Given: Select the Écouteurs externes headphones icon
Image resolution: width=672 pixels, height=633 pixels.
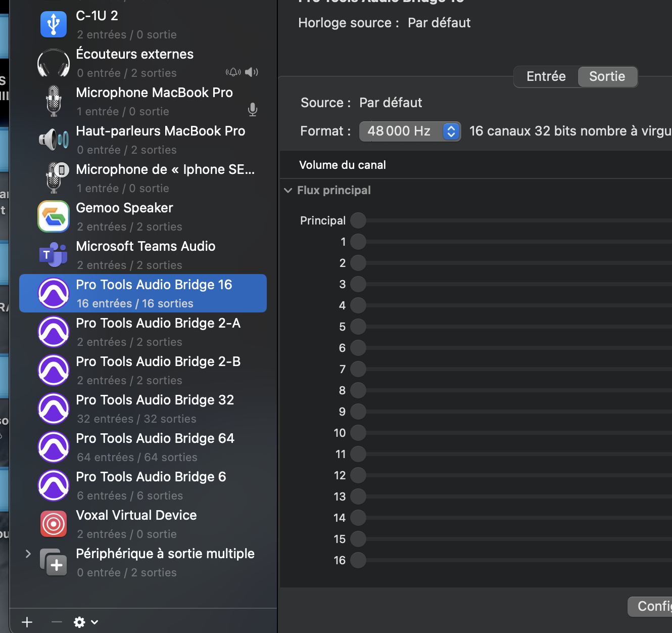Looking at the screenshot, I should click(x=54, y=63).
